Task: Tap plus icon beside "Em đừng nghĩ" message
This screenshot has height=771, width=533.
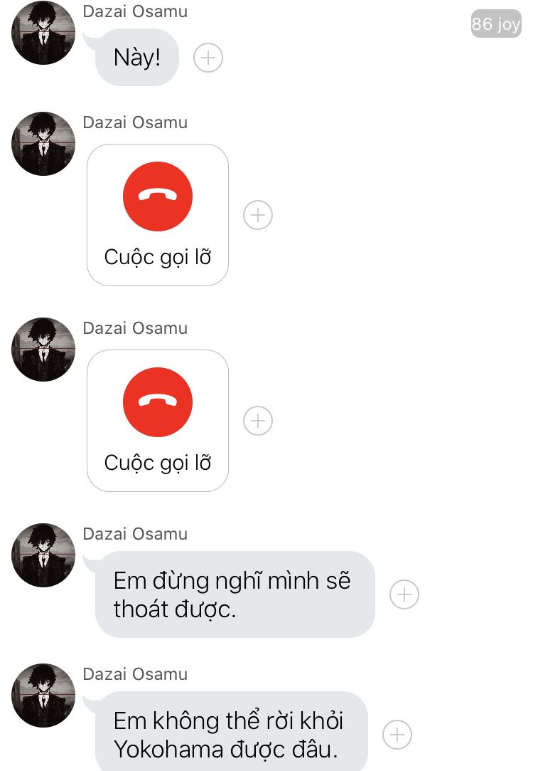Action: click(x=404, y=594)
